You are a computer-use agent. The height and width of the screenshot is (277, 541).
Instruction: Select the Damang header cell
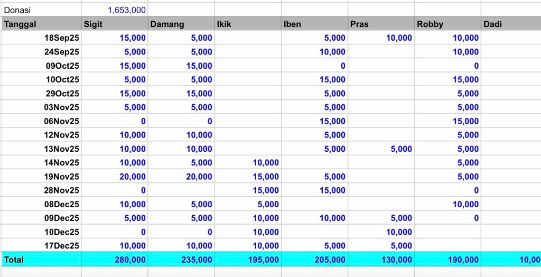[x=181, y=24]
